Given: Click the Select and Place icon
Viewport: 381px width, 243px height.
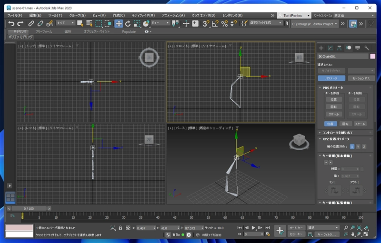Looking at the screenshot, I should (146, 23).
